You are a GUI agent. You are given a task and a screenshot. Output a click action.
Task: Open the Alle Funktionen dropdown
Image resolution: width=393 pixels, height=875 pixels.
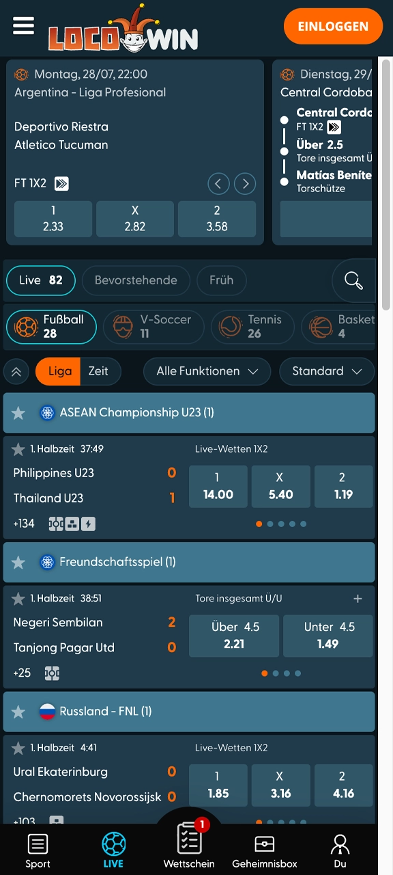(x=207, y=371)
